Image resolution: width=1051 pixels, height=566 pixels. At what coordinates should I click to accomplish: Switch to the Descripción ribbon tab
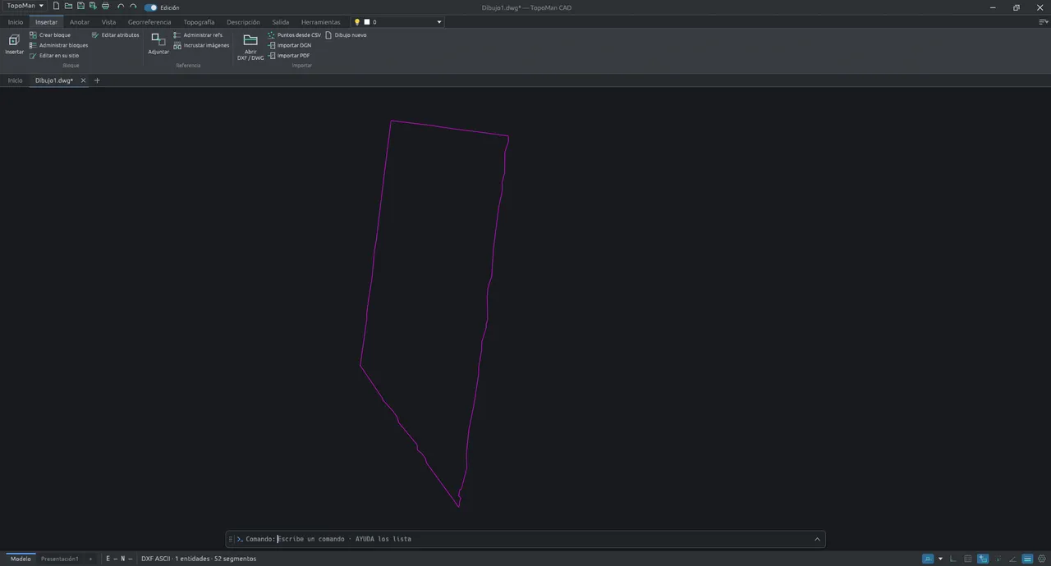[x=243, y=22]
